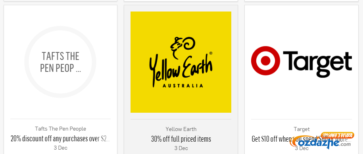
Task: Click the Target store name label under the logo
Action: [x=302, y=129]
